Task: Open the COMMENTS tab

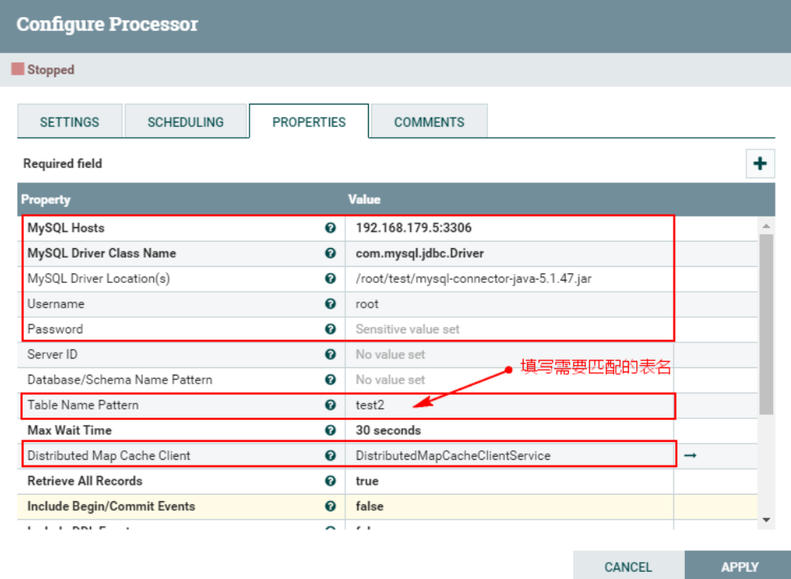Action: 430,122
